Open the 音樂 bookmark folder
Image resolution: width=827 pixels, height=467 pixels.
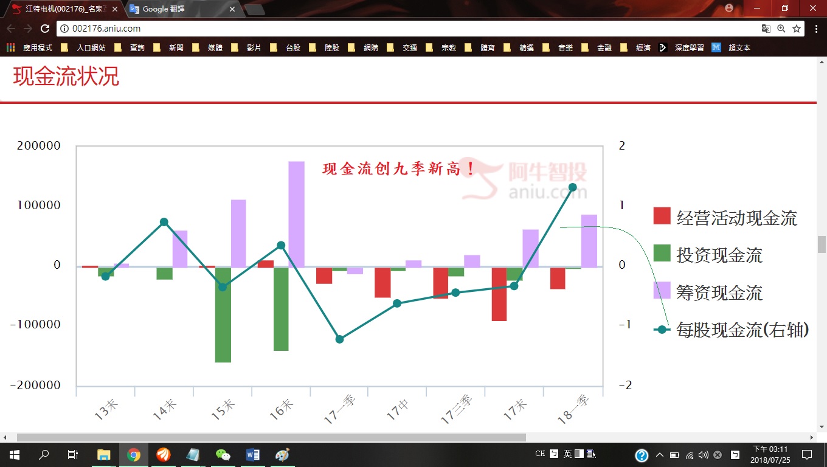point(558,47)
